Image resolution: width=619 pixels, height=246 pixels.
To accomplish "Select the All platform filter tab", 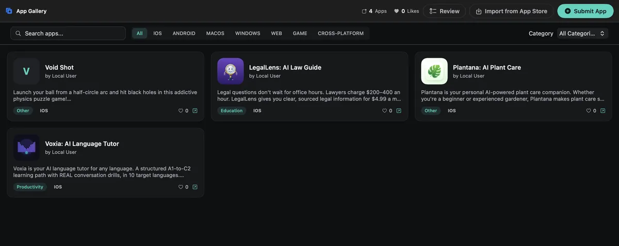I will pos(140,33).
